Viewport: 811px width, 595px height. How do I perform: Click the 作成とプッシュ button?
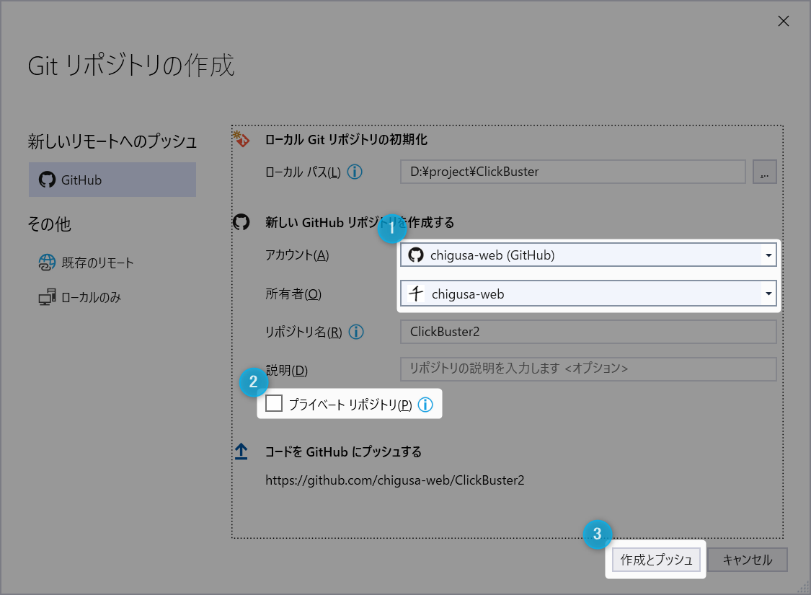[x=656, y=560]
